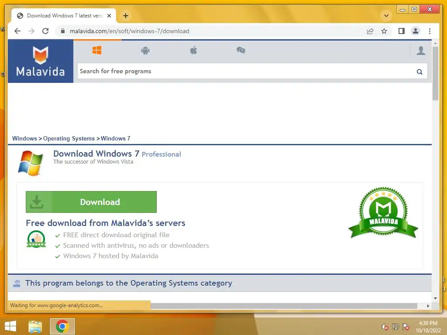Click the site lock padlock icon
447x335 pixels.
tap(63, 31)
